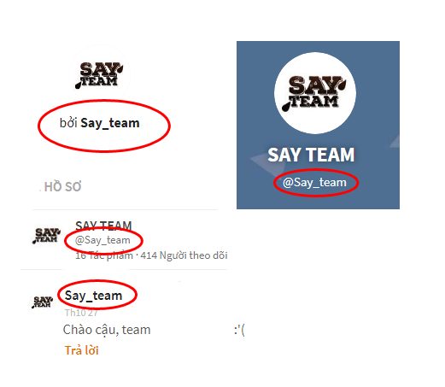Viewport: 445px width, 387px height.
Task: Open the SAY TEAM name in the profile row
Action: pos(103,226)
